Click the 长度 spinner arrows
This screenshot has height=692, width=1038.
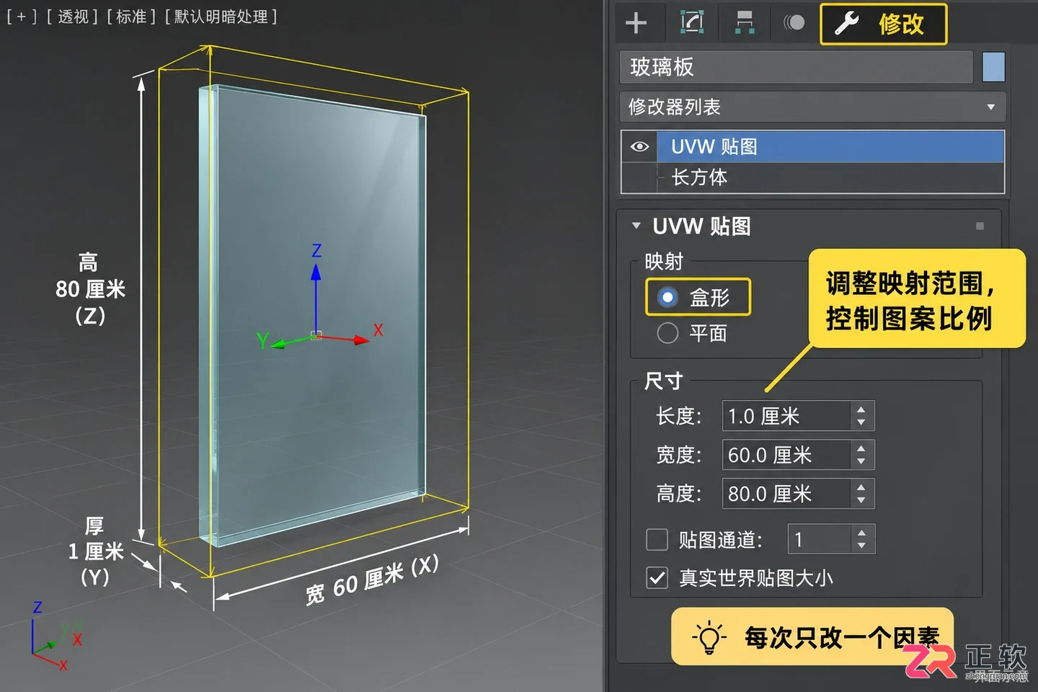click(861, 416)
